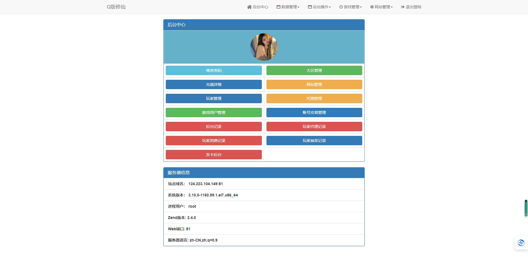Screen dimensions: 528x277
Task: Click the logout icon beside 退出登陆
Action: (x=402, y=7)
